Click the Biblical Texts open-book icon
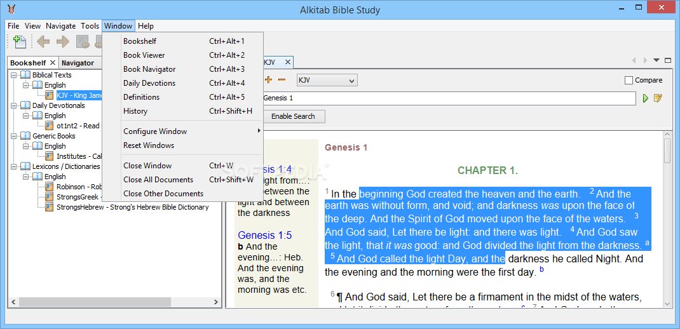The width and height of the screenshot is (680, 329). click(25, 75)
